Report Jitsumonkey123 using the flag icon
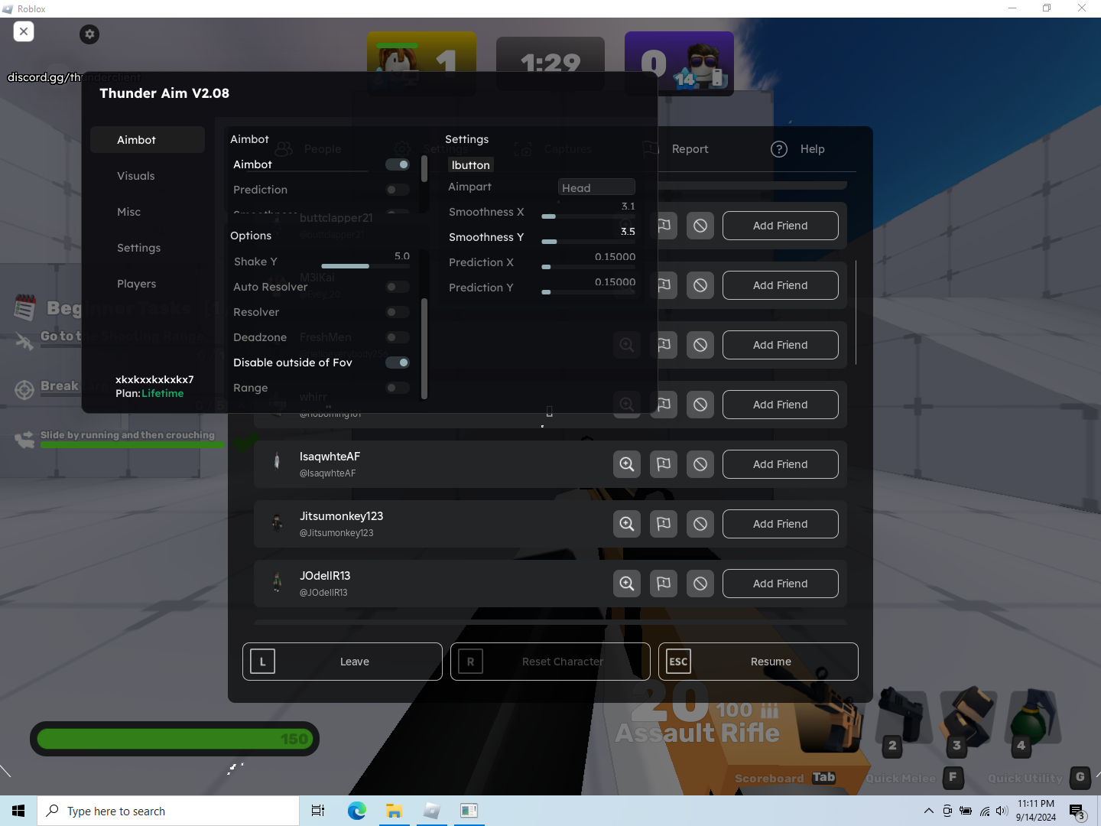 click(x=664, y=524)
